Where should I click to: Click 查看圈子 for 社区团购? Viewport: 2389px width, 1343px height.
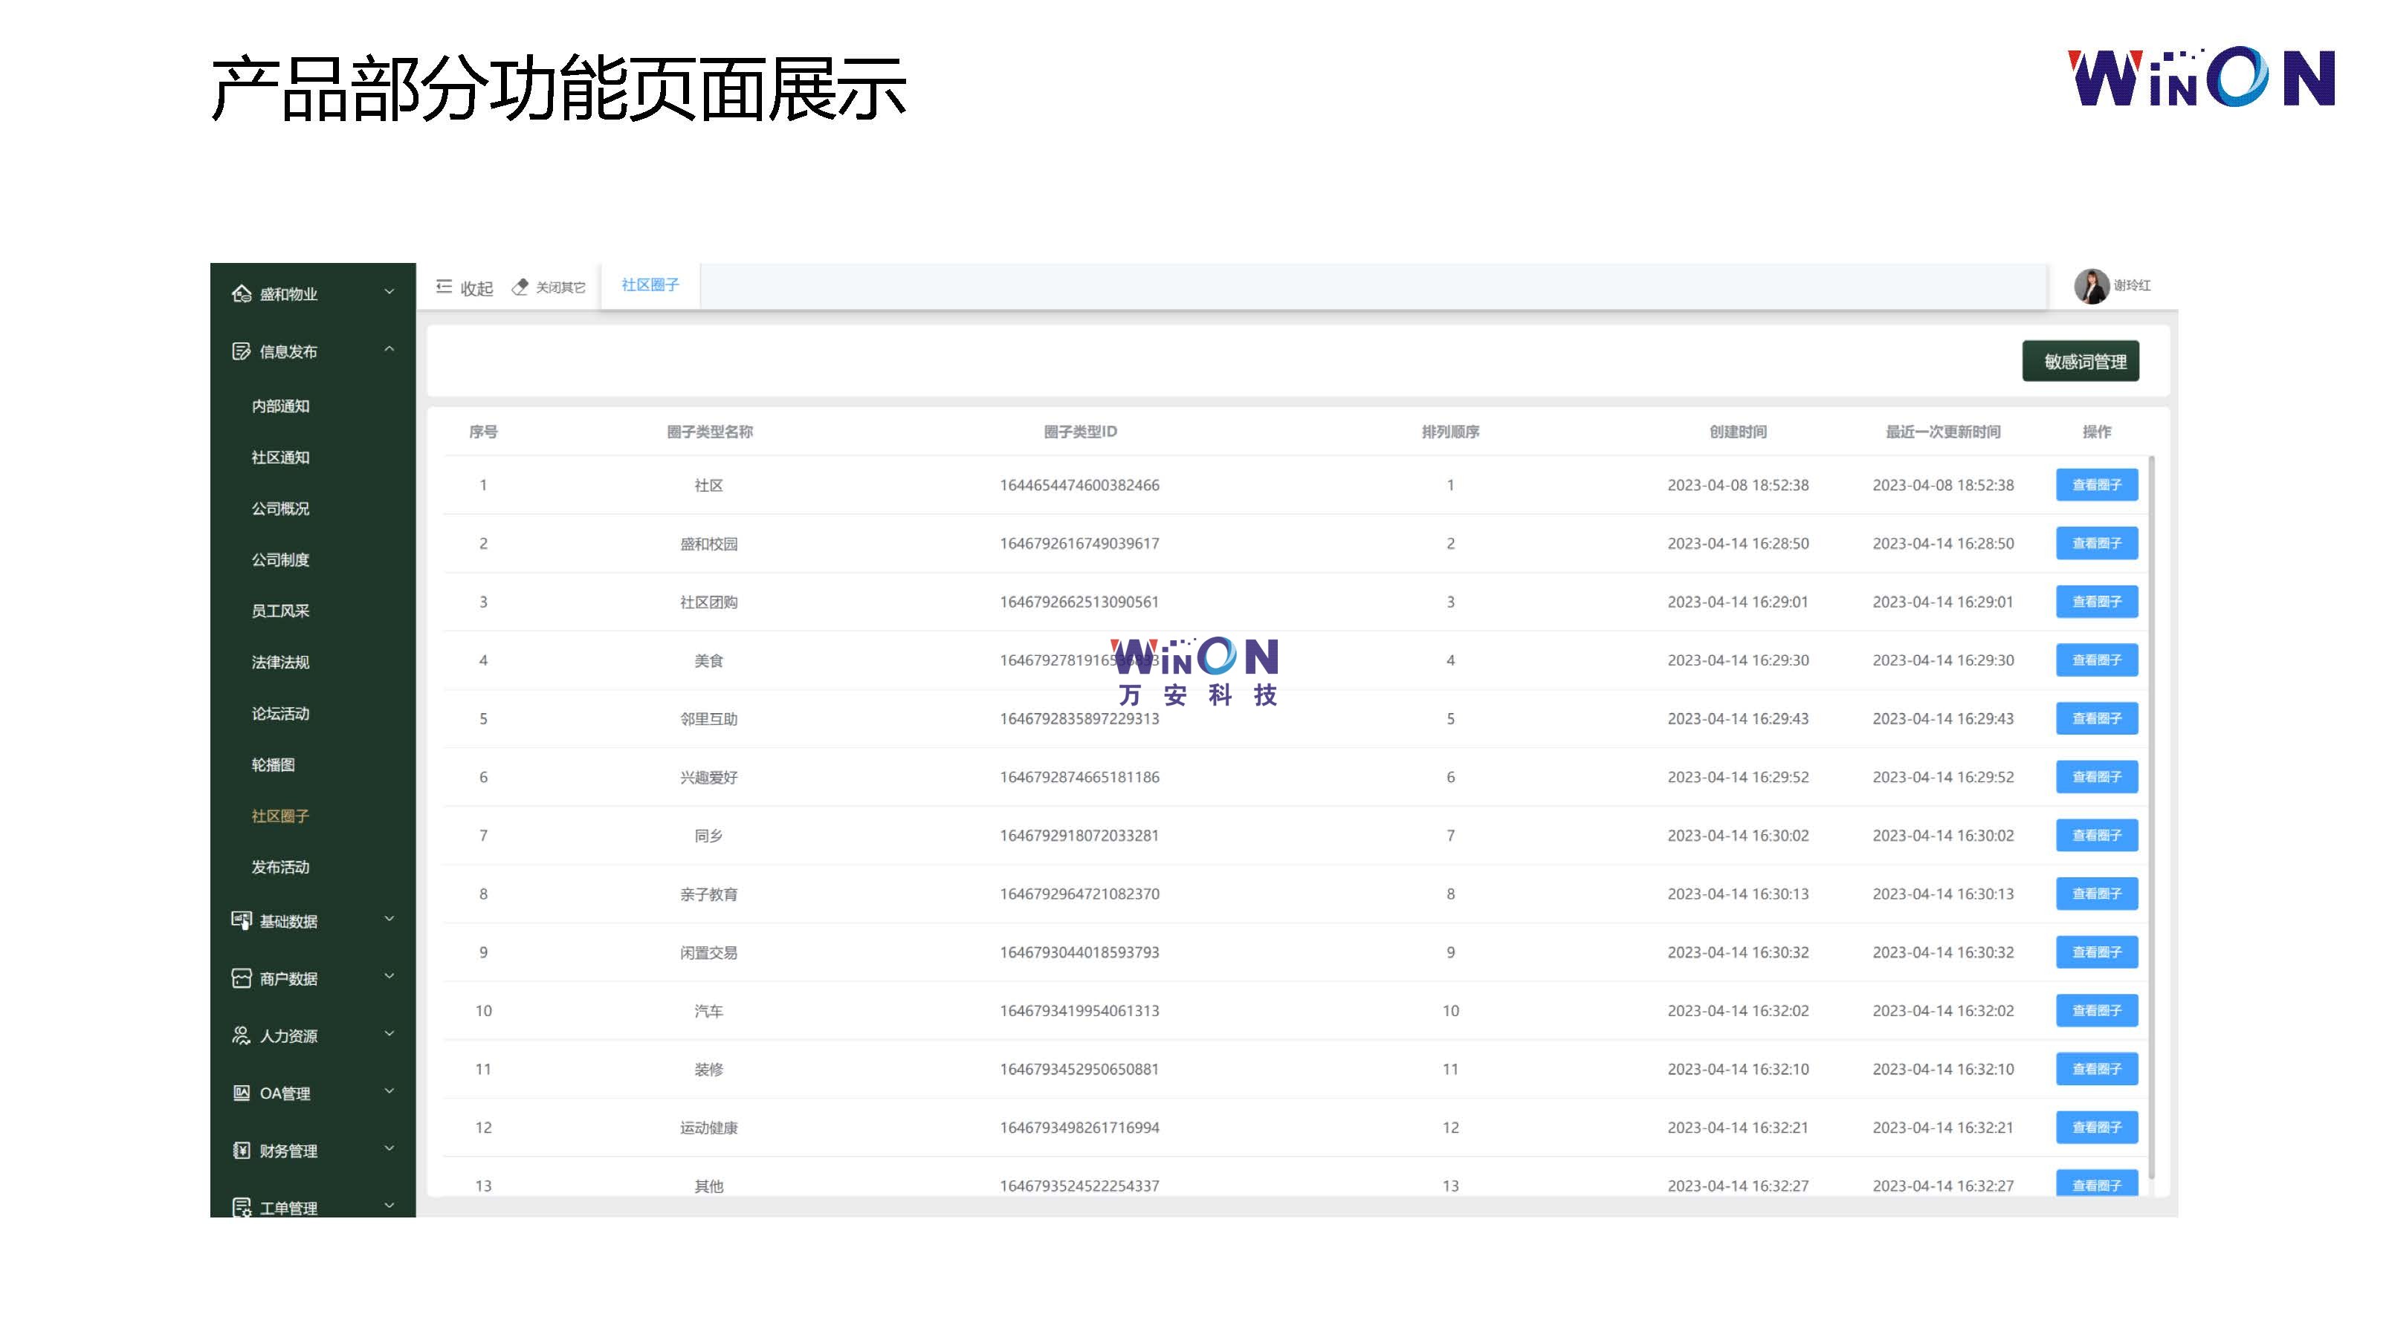tap(2096, 602)
